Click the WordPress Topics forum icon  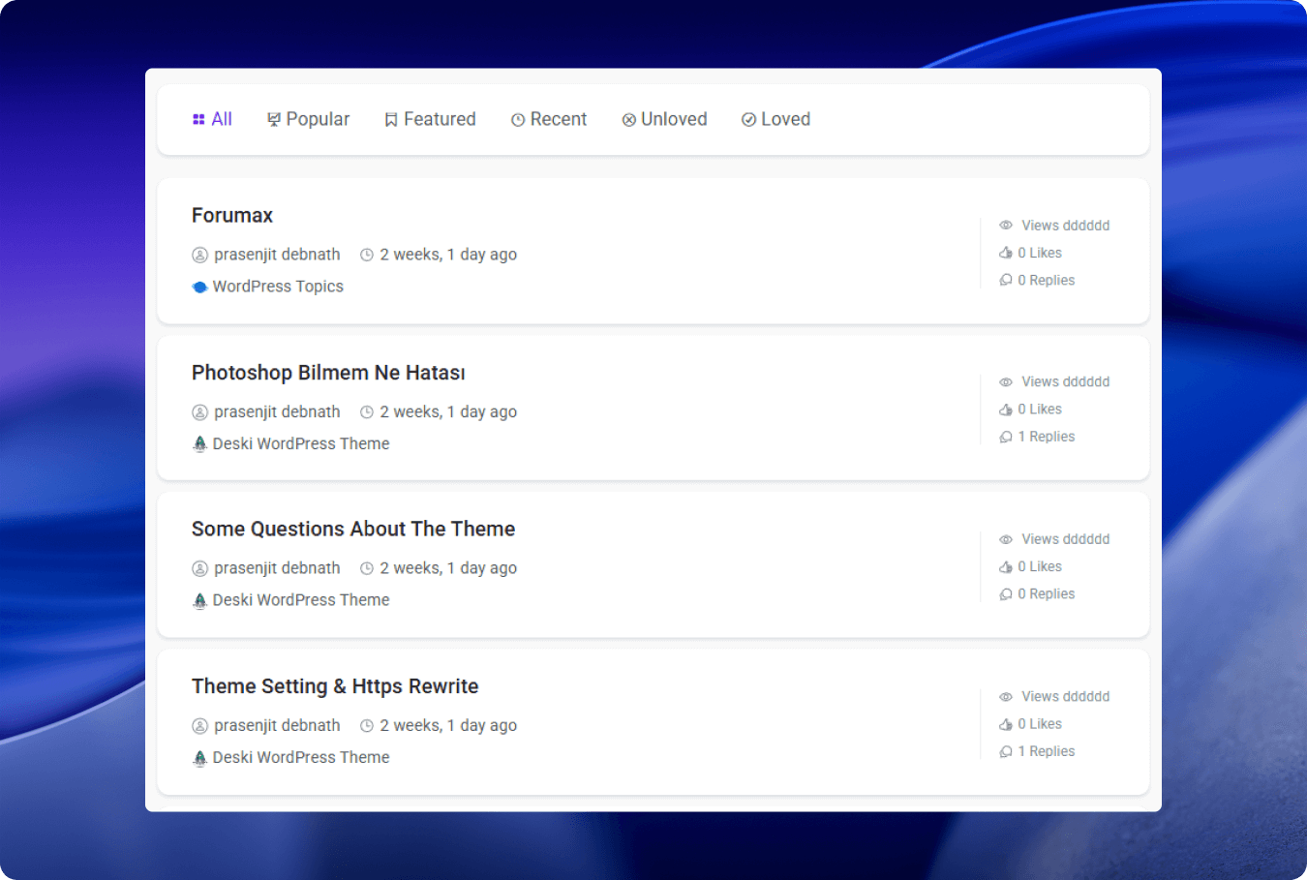(199, 287)
